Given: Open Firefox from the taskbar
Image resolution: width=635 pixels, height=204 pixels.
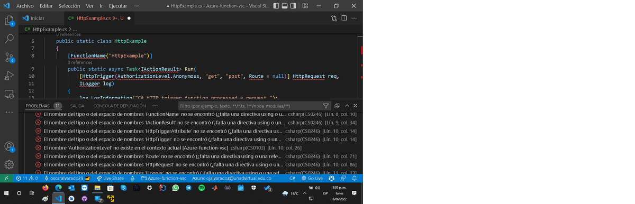Looking at the screenshot, I should pyautogui.click(x=45, y=188).
